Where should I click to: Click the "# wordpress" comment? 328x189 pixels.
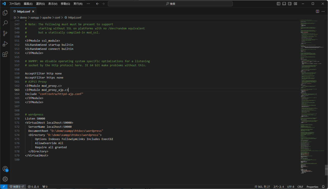(34, 114)
